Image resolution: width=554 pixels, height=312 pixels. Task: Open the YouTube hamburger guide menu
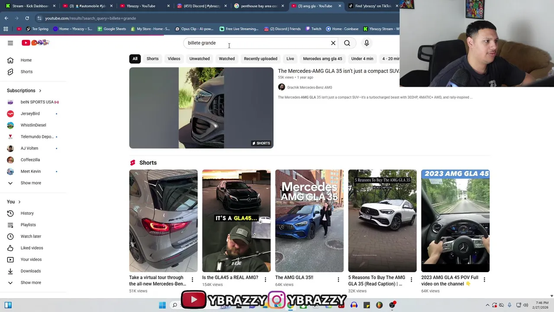pyautogui.click(x=10, y=43)
